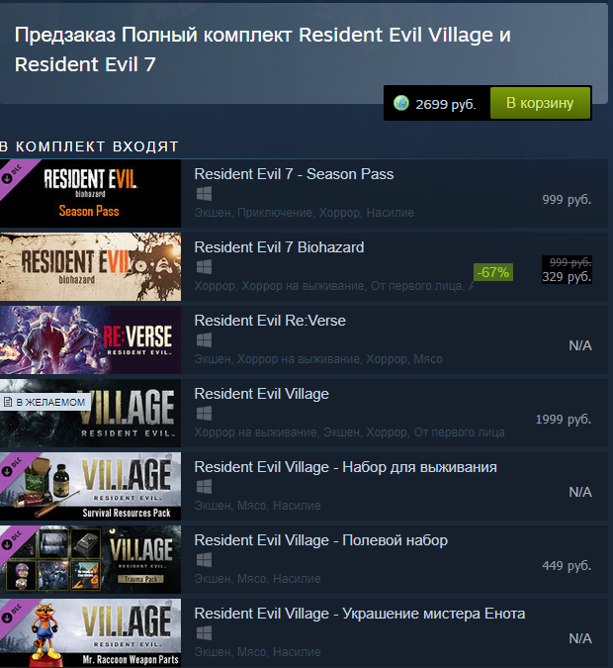This screenshot has width=613, height=668.
Task: Open 'Resident Evil Village - Полевой набор' link
Action: point(321,540)
